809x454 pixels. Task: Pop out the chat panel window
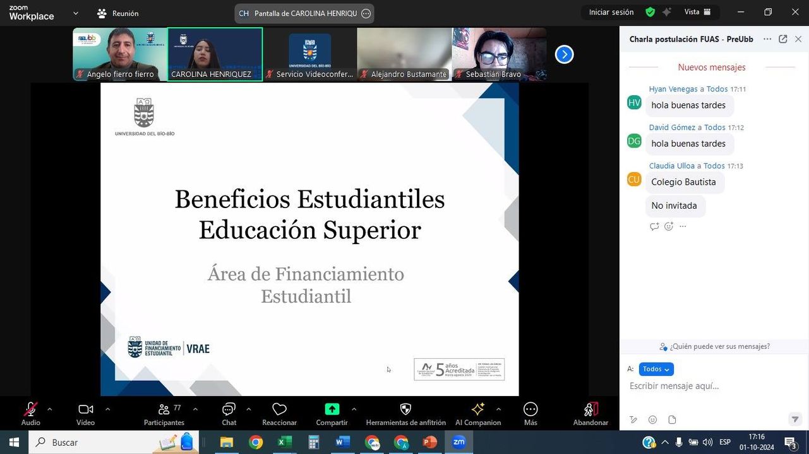[782, 39]
